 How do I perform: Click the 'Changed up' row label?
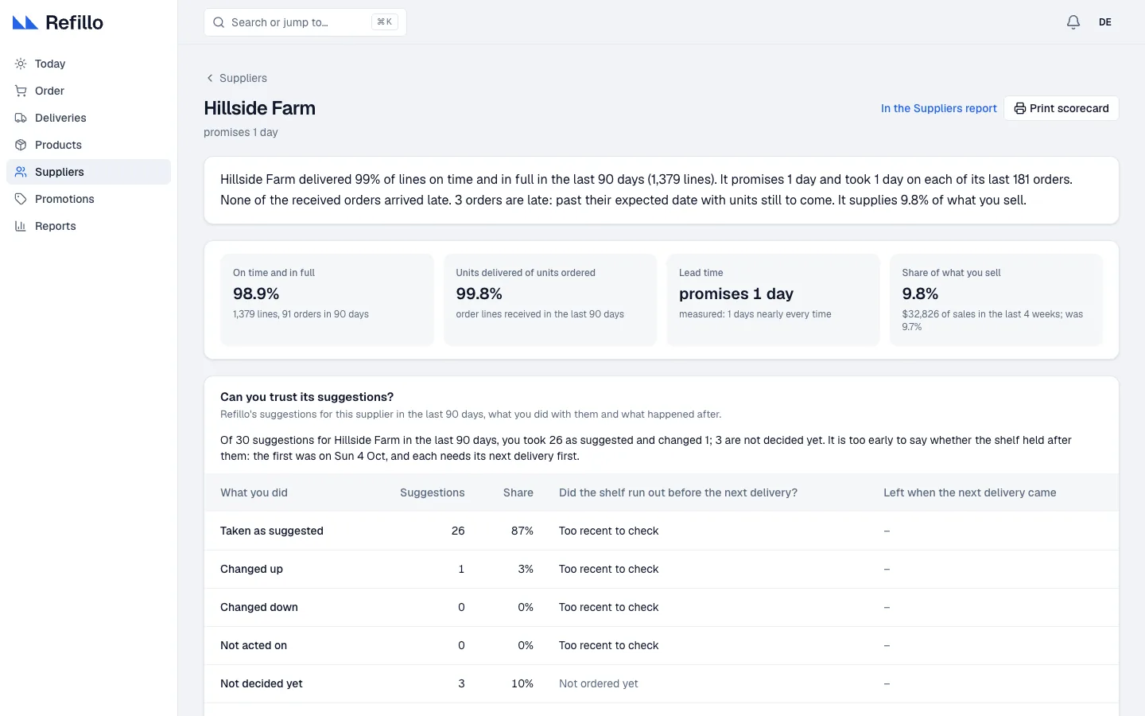click(251, 569)
